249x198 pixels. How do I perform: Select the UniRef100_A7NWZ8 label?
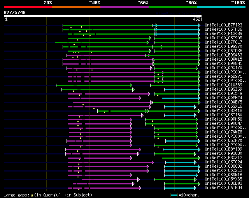(x=223, y=132)
